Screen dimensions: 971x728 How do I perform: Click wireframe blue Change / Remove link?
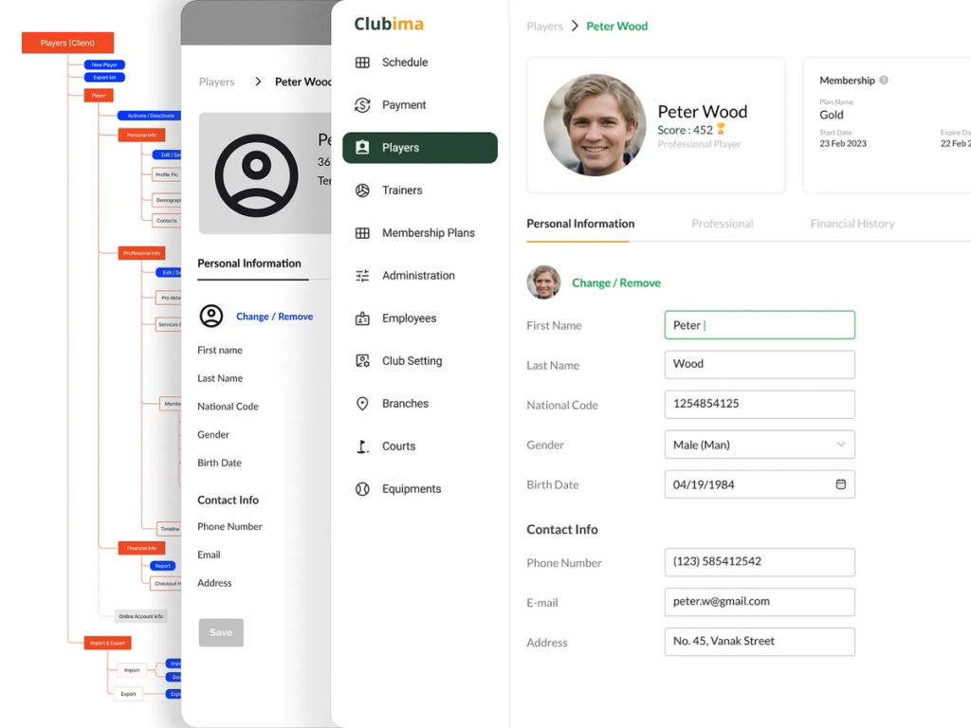pos(274,317)
